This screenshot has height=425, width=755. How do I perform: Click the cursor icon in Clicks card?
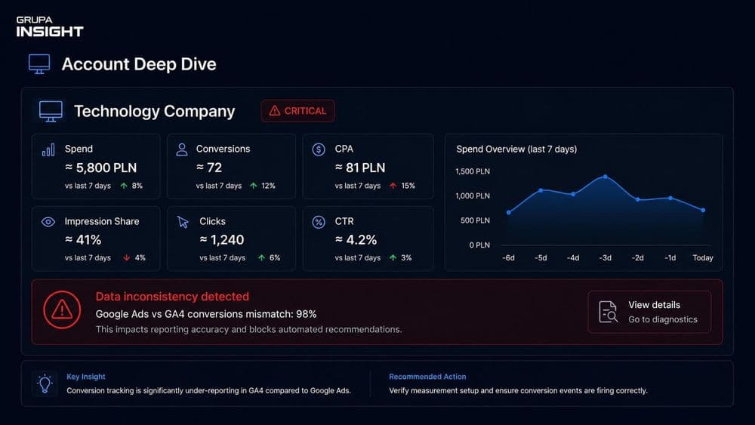pos(183,222)
